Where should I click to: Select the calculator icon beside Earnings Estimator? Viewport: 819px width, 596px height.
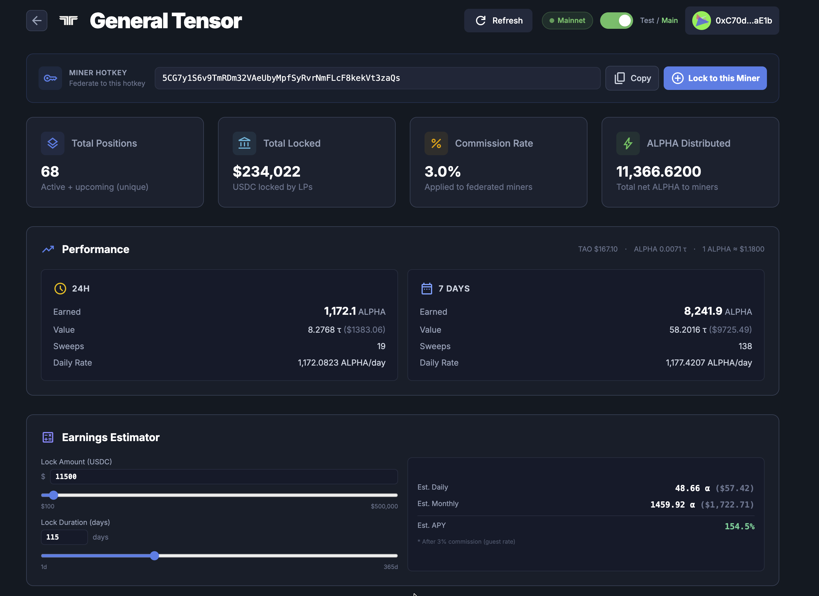pos(48,437)
